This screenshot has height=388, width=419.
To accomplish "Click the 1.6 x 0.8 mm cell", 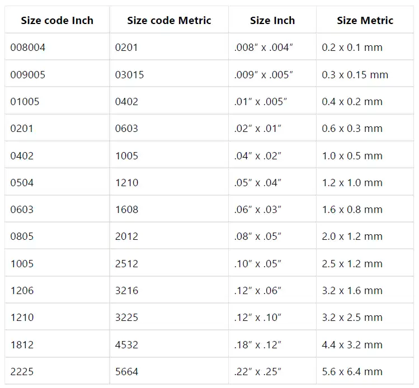I will 352,210.
